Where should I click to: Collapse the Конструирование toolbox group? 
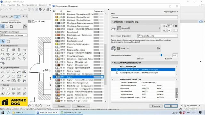tap(1, 46)
